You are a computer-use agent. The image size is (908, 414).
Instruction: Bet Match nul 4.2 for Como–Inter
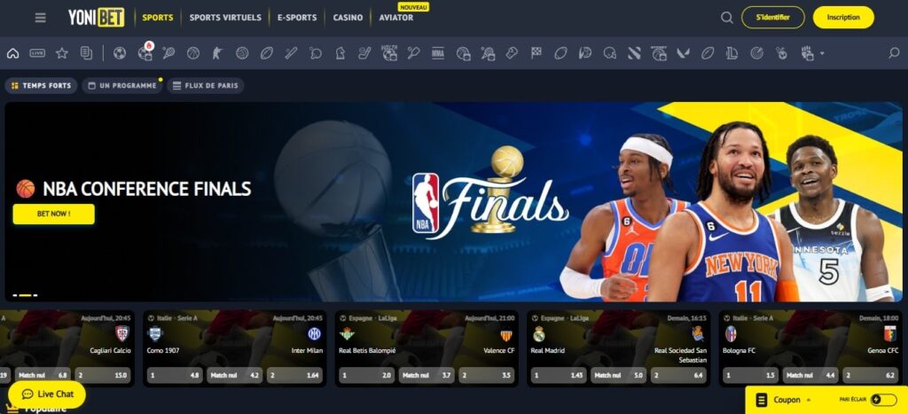tap(234, 375)
